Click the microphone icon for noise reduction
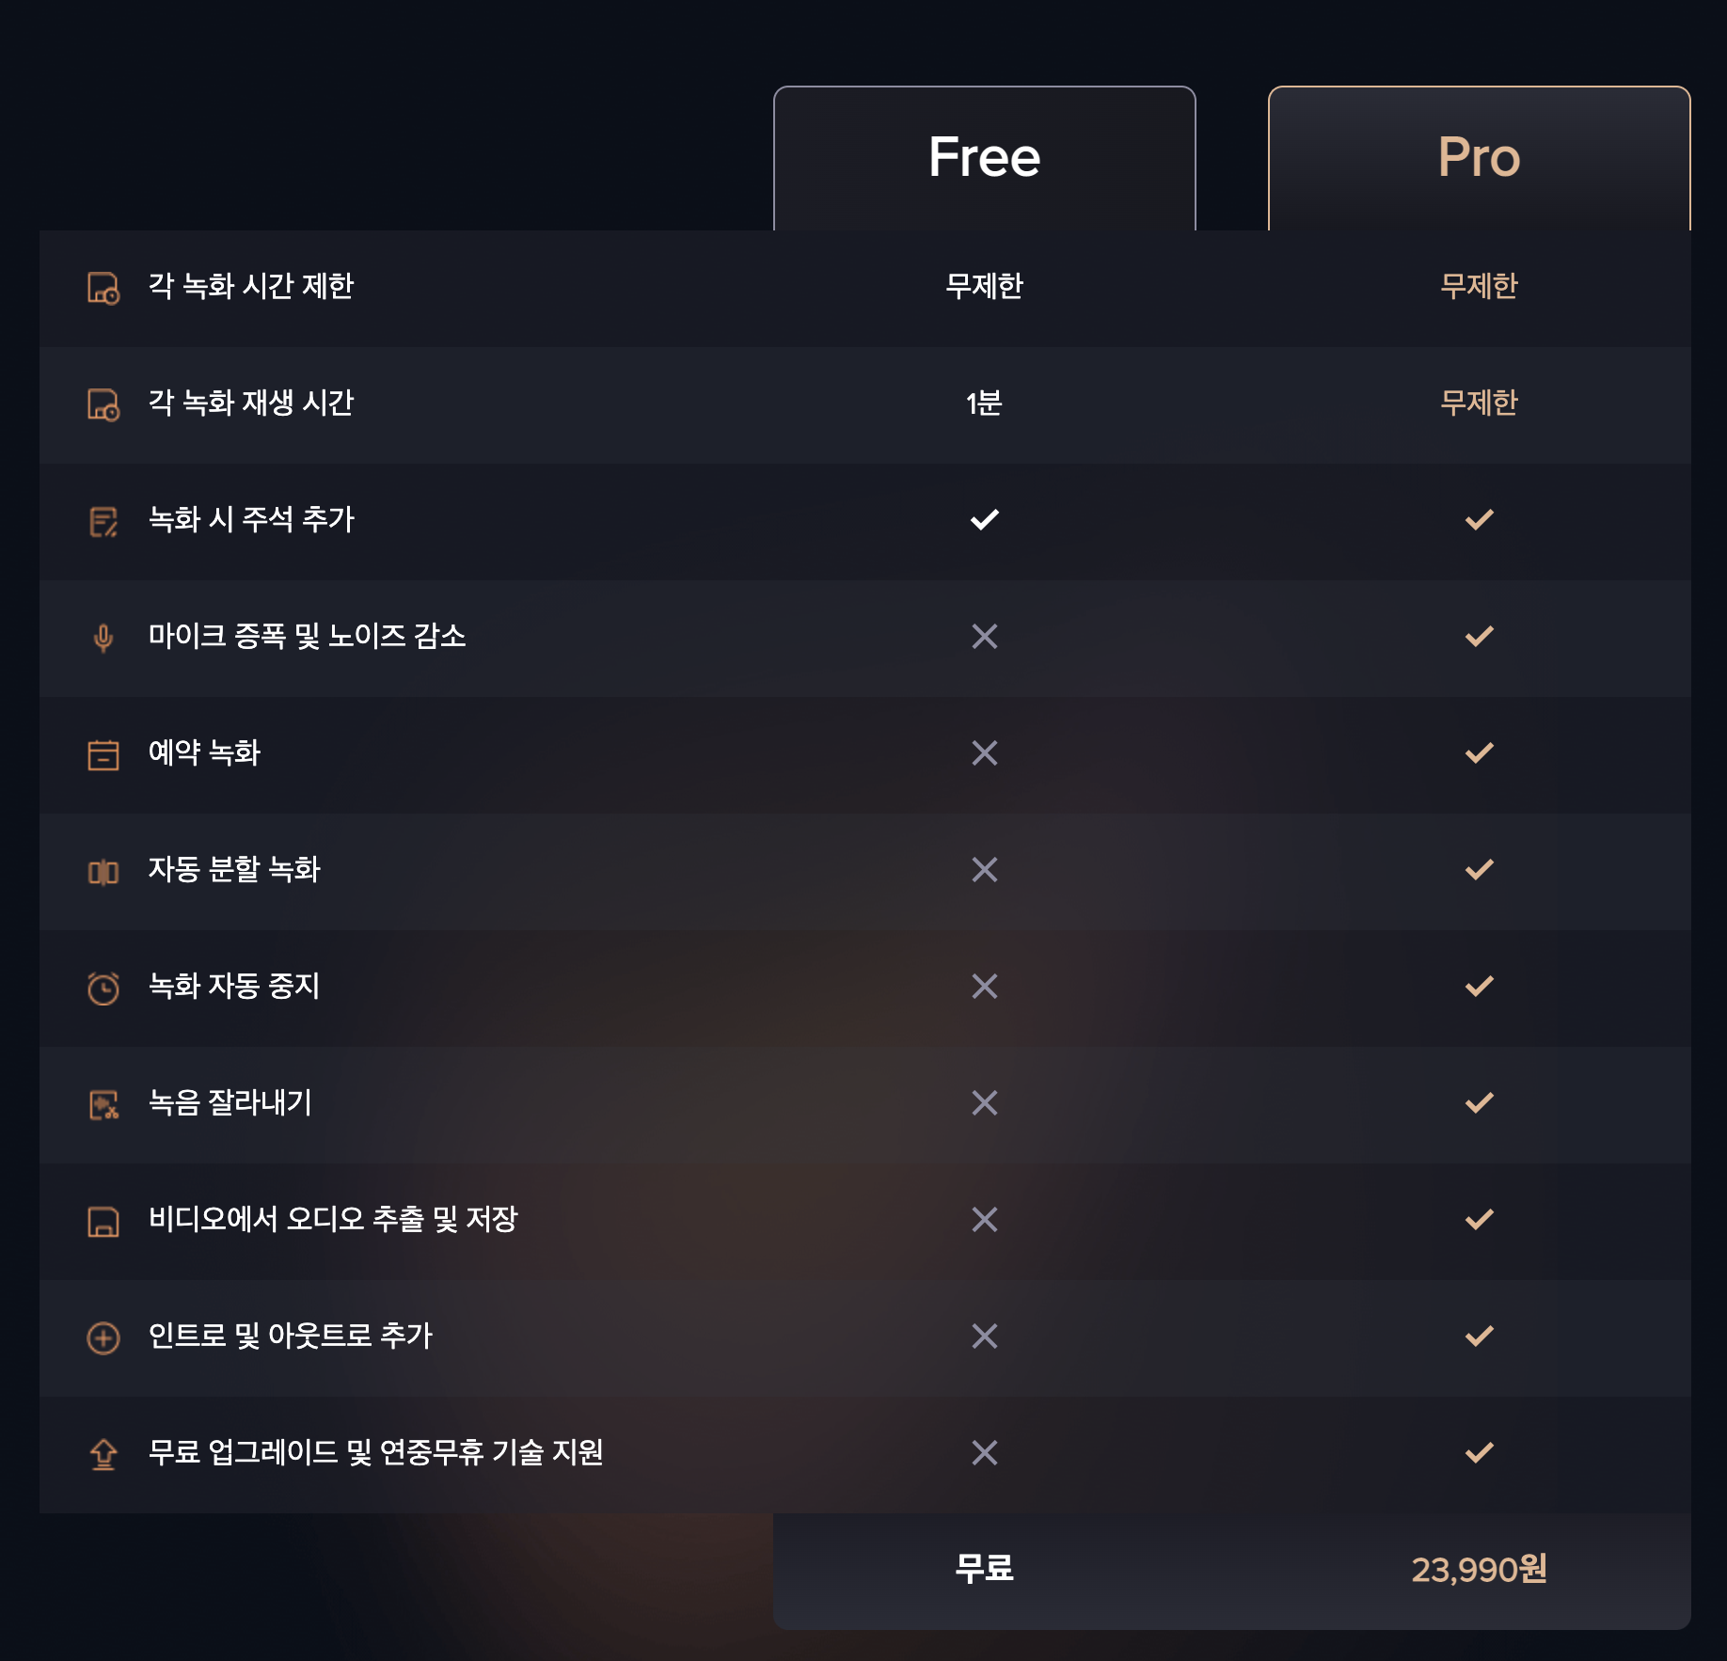The height and width of the screenshot is (1661, 1727). [103, 638]
